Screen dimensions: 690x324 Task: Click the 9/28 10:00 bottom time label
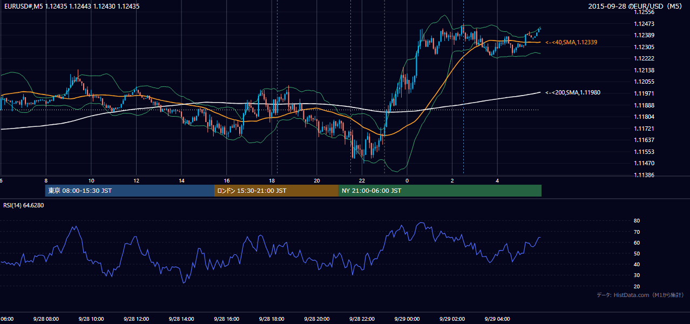[x=91, y=319]
